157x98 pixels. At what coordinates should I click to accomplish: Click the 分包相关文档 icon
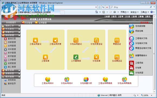132,43
